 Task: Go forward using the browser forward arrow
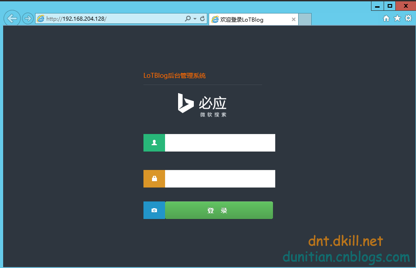pyautogui.click(x=27, y=18)
